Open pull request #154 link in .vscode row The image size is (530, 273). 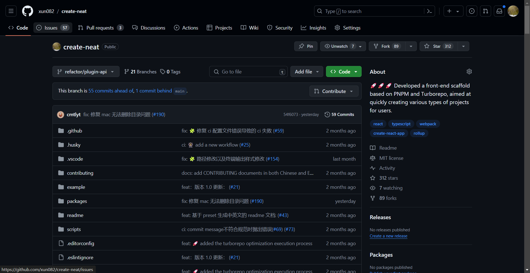[272, 159]
